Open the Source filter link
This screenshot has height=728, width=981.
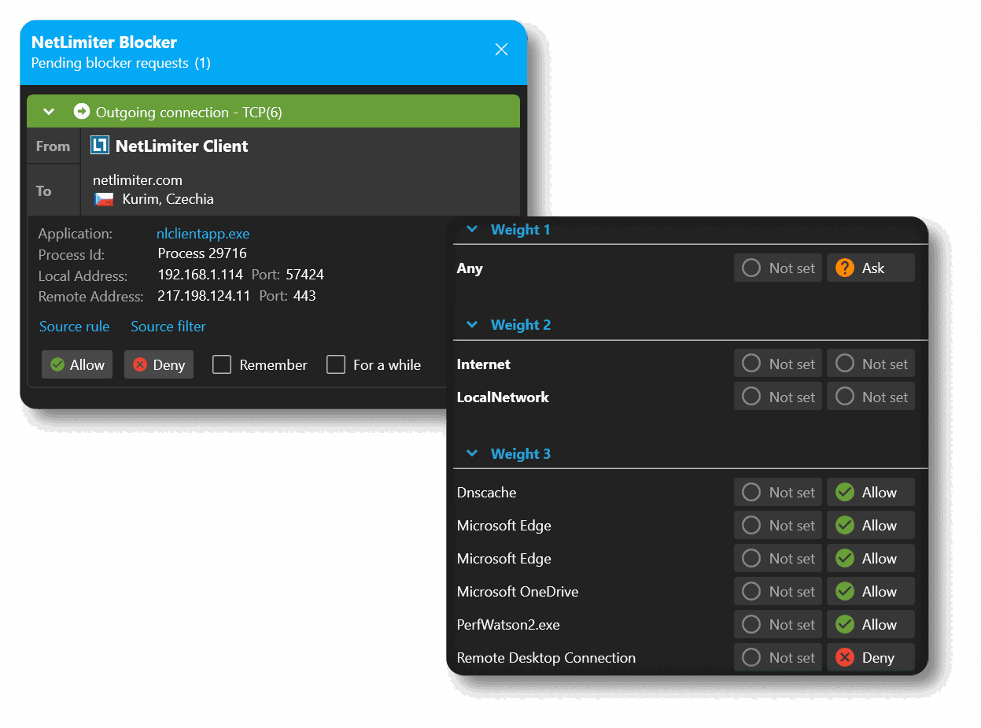[168, 327]
